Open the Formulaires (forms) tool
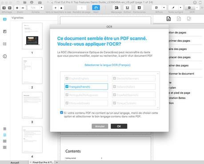The height and width of the screenshot is (164, 204). (139, 8)
